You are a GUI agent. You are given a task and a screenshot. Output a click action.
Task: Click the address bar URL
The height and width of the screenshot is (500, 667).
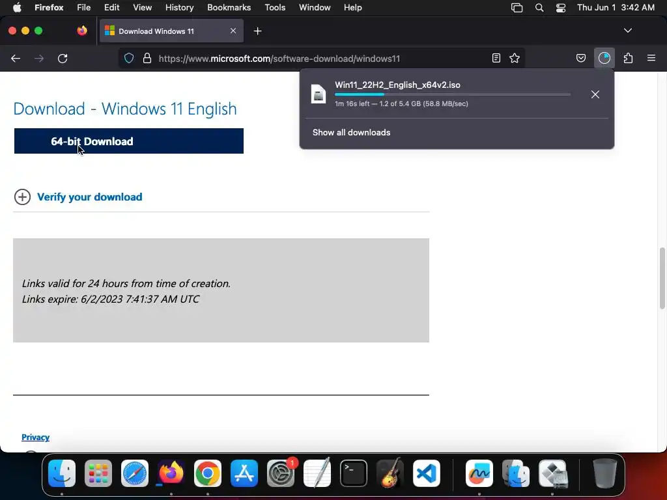(x=279, y=59)
